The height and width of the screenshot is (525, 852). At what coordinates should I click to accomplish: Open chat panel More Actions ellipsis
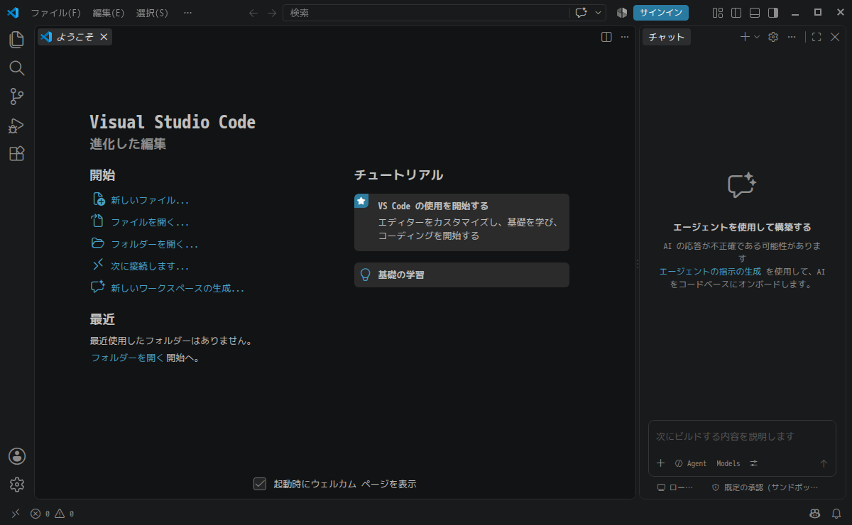coord(792,37)
